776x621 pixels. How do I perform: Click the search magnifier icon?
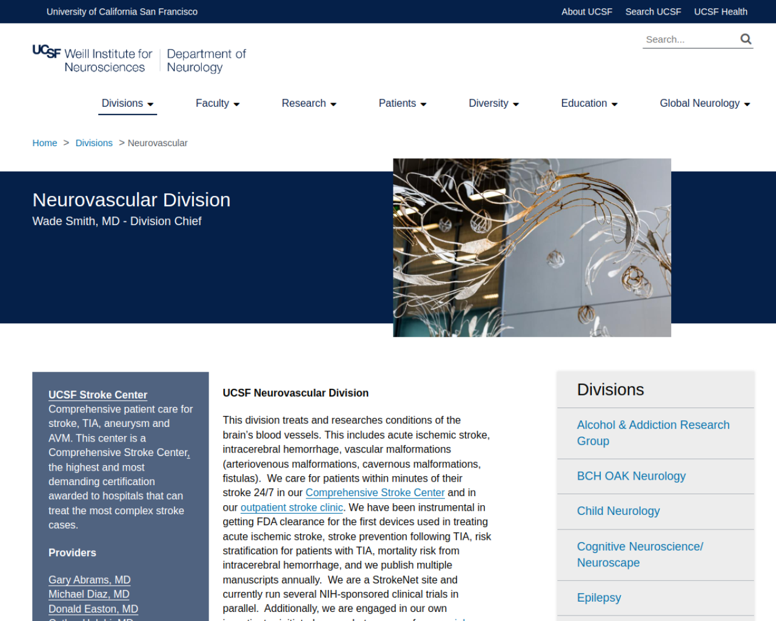746,39
